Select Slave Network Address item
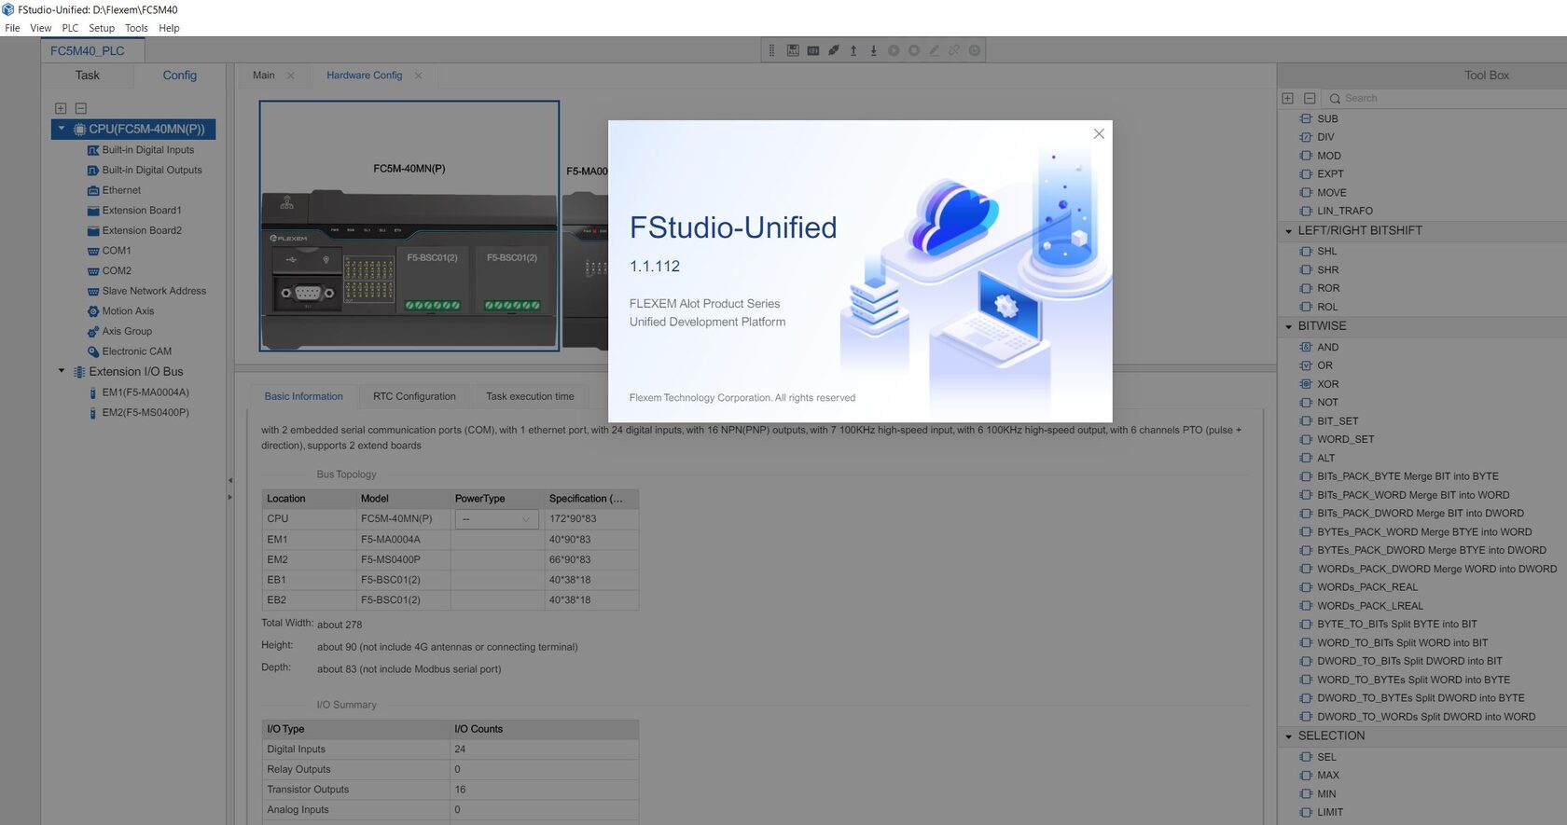Screen dimensions: 1567x825 [154, 292]
